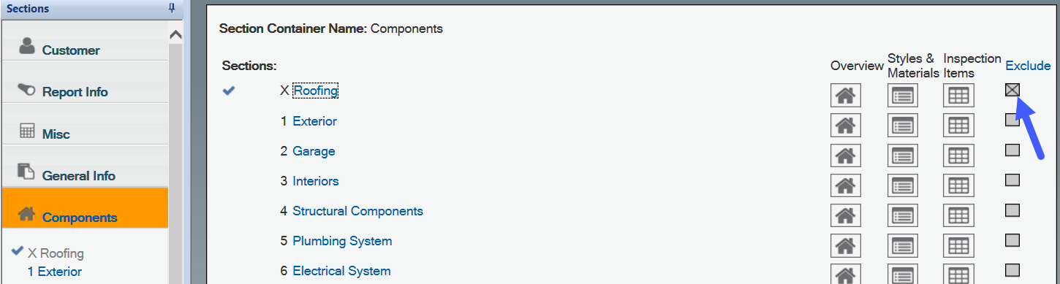
Task: Click the sidebar scroll up arrow
Action: point(175,35)
